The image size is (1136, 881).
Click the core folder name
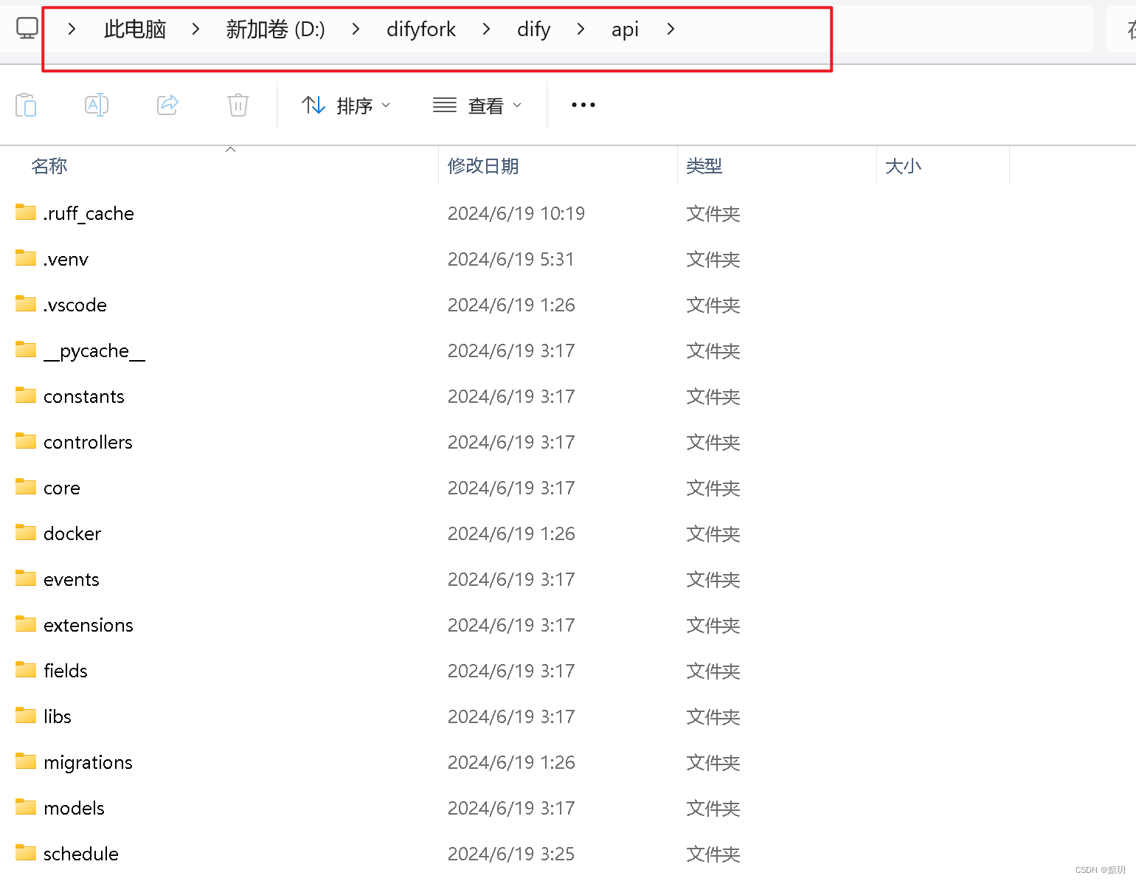(x=61, y=488)
